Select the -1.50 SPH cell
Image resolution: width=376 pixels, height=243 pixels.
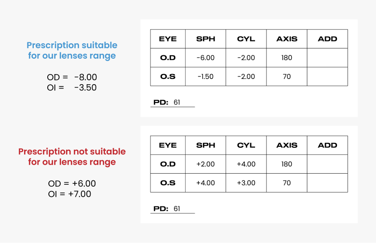205,77
